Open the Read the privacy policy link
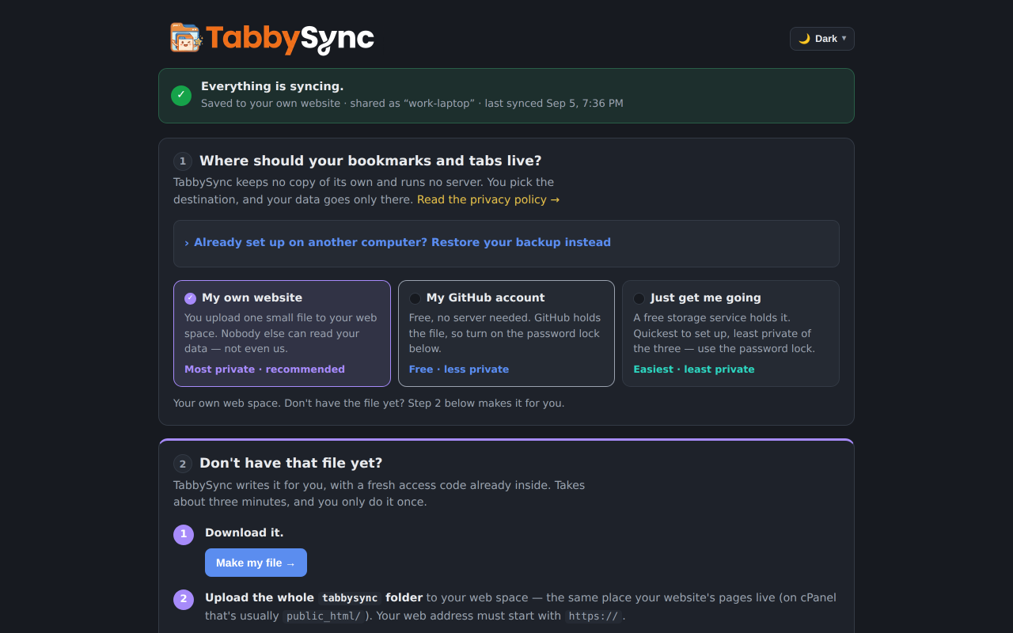Image resolution: width=1013 pixels, height=633 pixels. point(488,199)
